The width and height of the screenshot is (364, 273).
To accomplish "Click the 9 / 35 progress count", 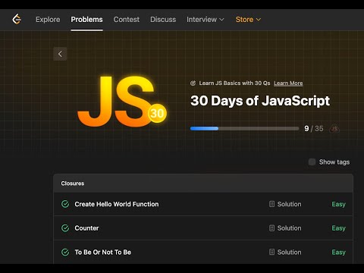I will tap(314, 129).
